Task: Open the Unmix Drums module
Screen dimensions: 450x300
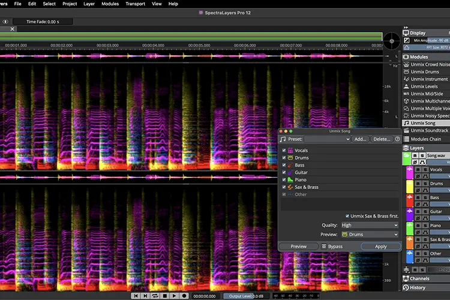Action: 427,72
